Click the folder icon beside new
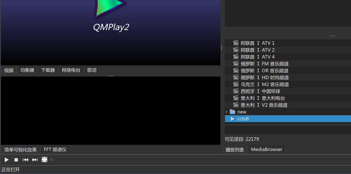 tap(232, 112)
